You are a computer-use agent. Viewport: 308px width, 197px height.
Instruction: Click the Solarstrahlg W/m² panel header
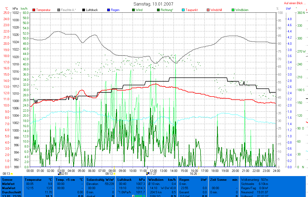tap(100, 180)
